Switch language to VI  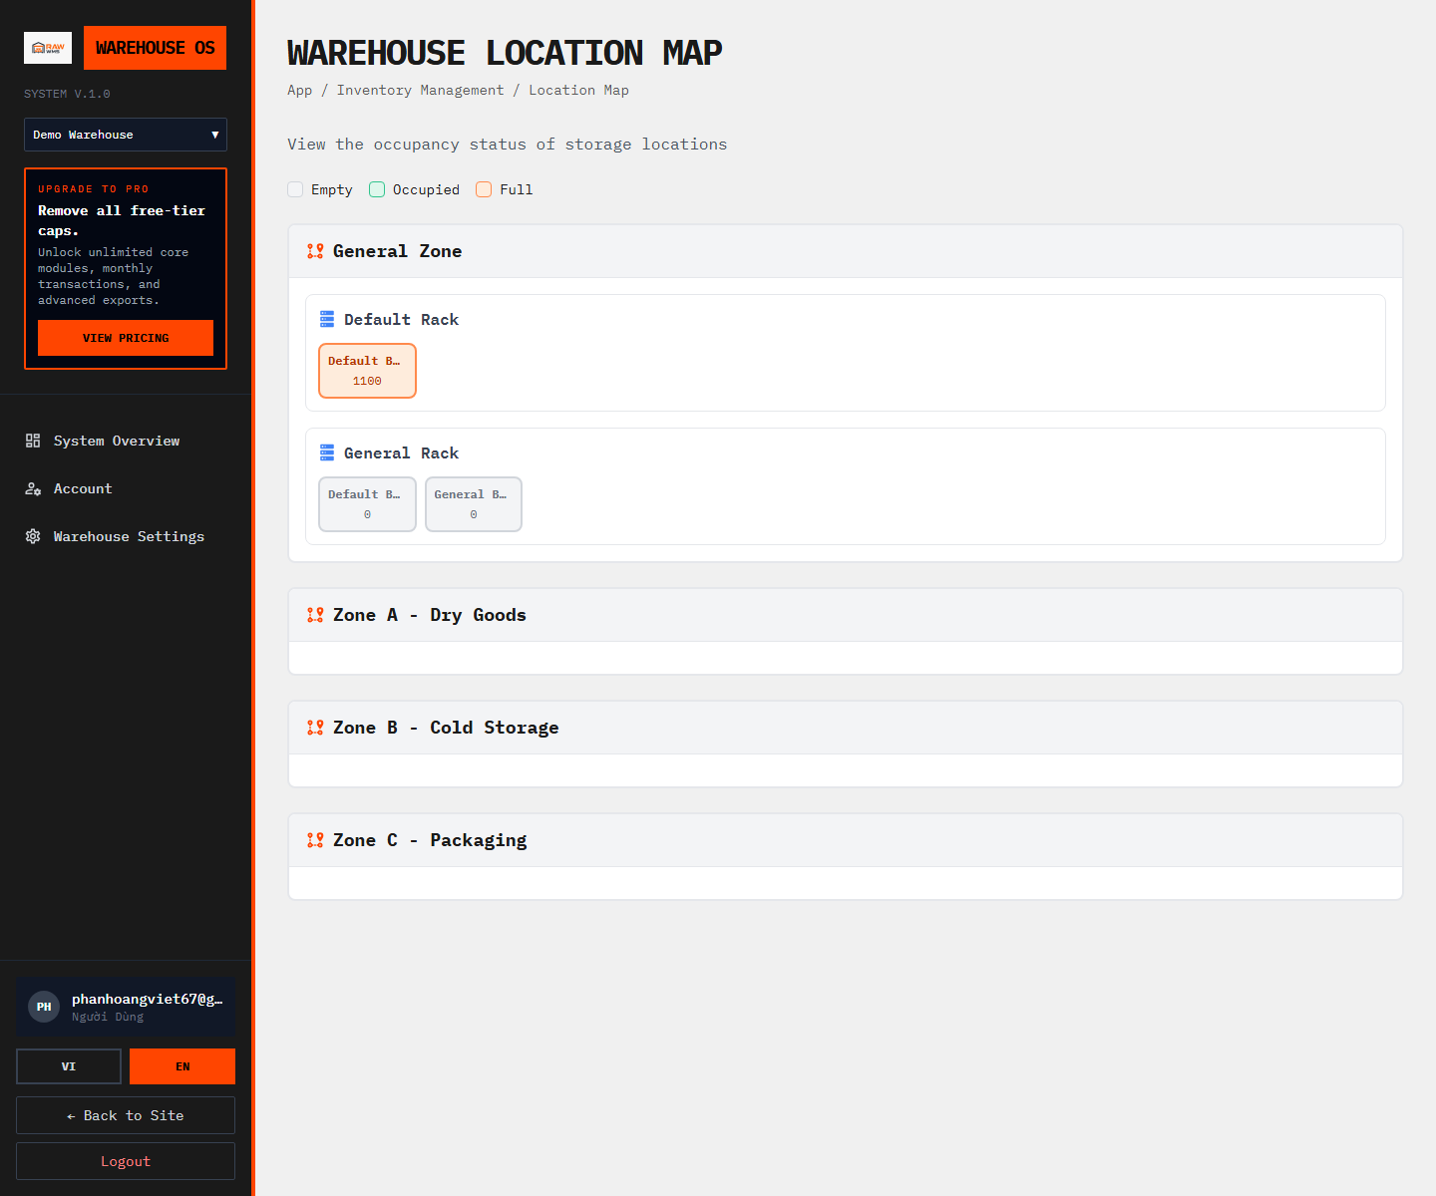[x=69, y=1066]
